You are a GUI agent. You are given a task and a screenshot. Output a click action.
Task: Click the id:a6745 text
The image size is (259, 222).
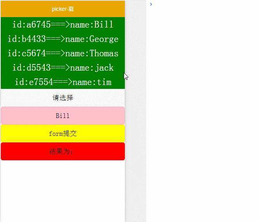31,25
